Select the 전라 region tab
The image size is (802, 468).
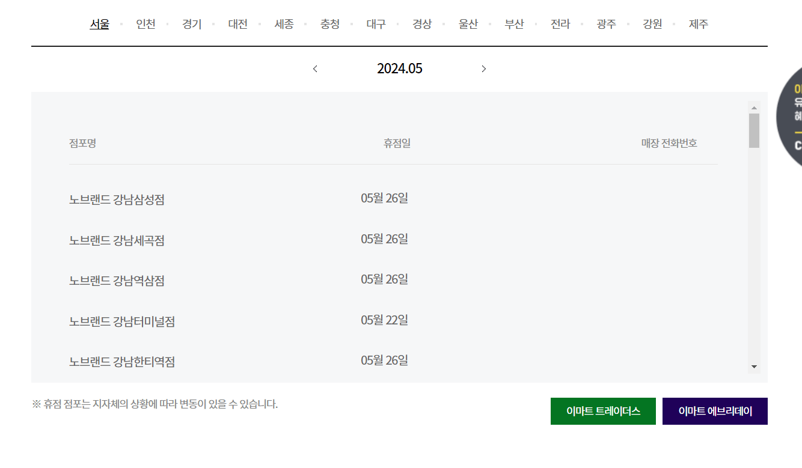tap(560, 24)
